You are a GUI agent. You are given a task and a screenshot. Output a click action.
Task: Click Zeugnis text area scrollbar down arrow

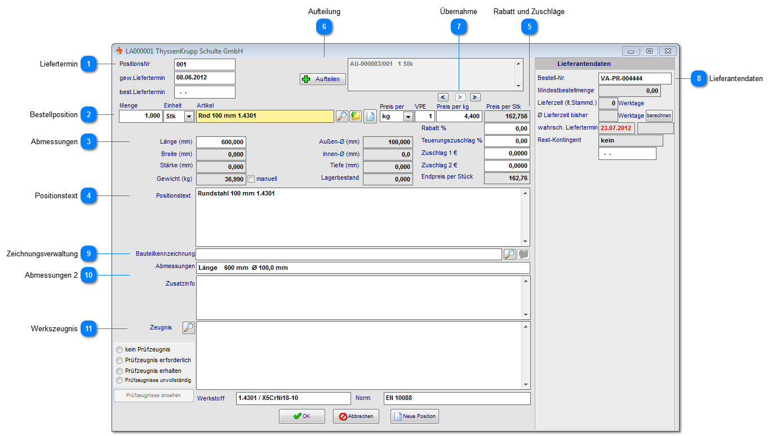click(526, 385)
